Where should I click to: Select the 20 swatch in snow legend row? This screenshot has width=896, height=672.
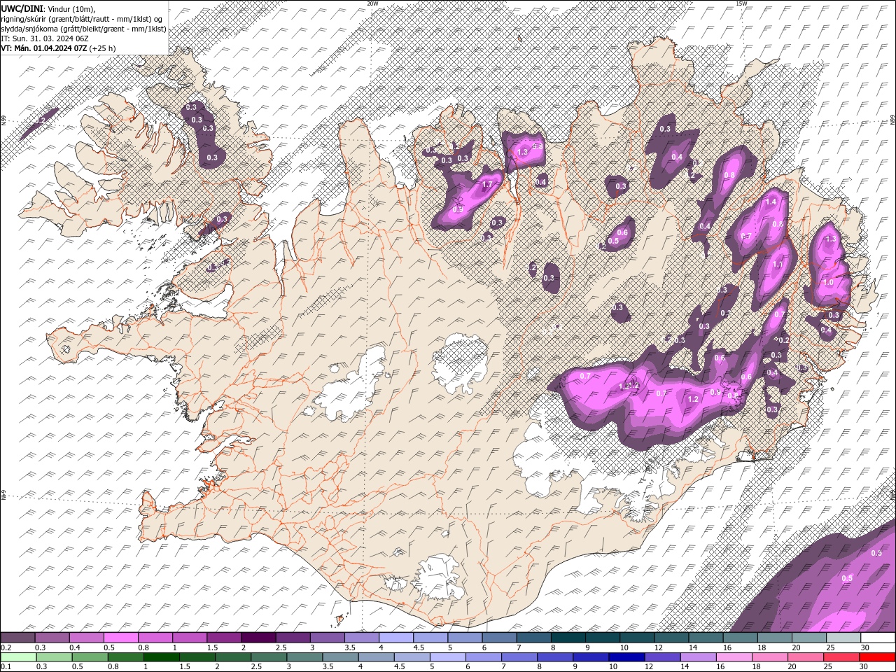click(x=810, y=638)
